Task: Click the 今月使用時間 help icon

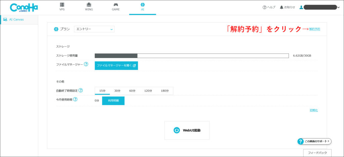Action: tap(75, 99)
